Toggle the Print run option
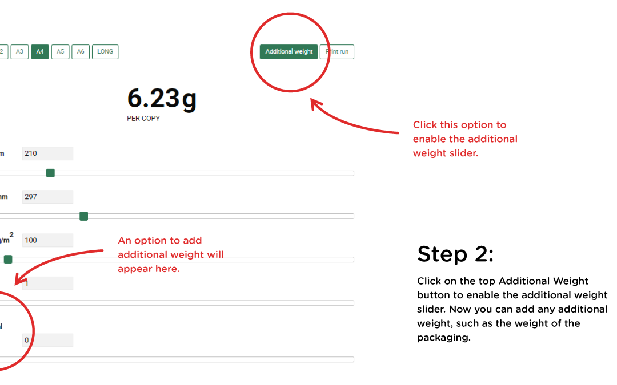Screen dimensions: 617x385 tap(337, 52)
